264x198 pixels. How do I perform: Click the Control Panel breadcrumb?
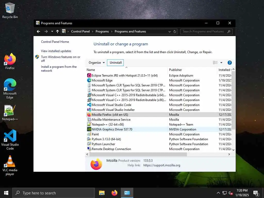pos(80,31)
